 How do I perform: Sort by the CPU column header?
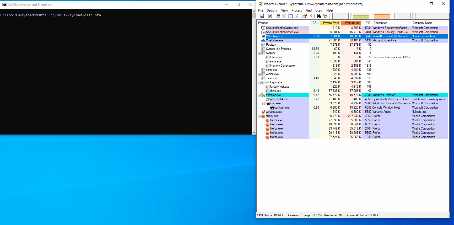point(315,23)
